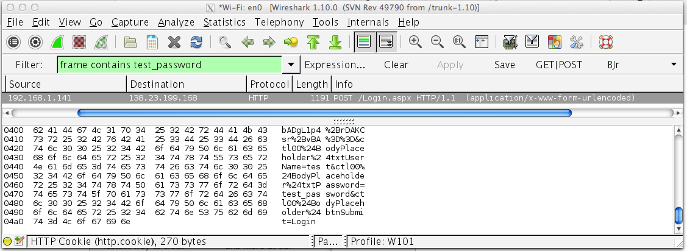This screenshot has width=687, height=251.
Task: Click the bytes pane vertical scrollbar thumb
Action: 678,216
